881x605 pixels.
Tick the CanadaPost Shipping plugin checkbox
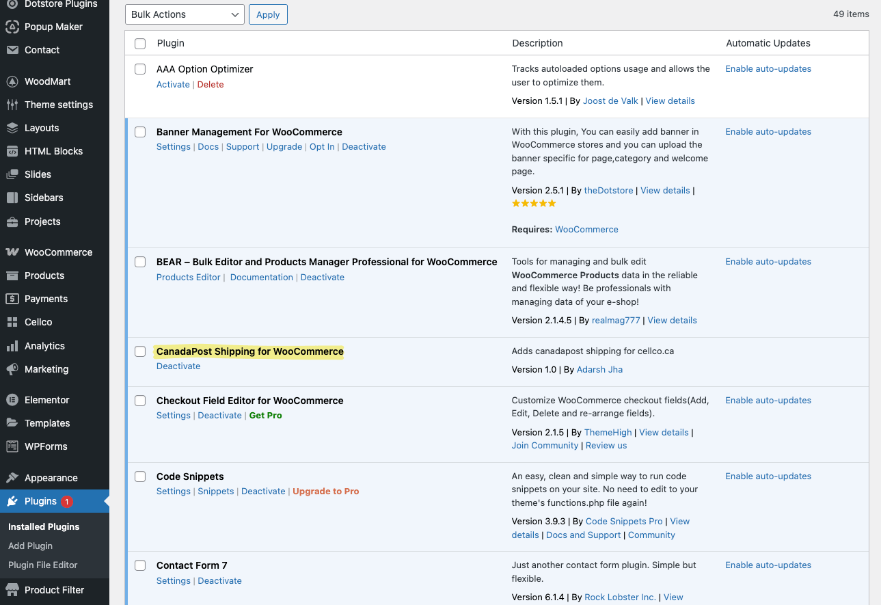[140, 351]
